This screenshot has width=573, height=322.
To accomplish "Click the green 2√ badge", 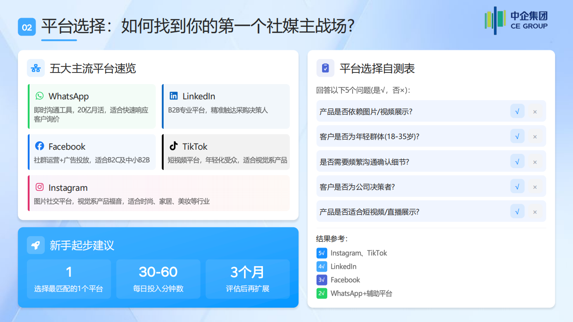I will click(322, 293).
